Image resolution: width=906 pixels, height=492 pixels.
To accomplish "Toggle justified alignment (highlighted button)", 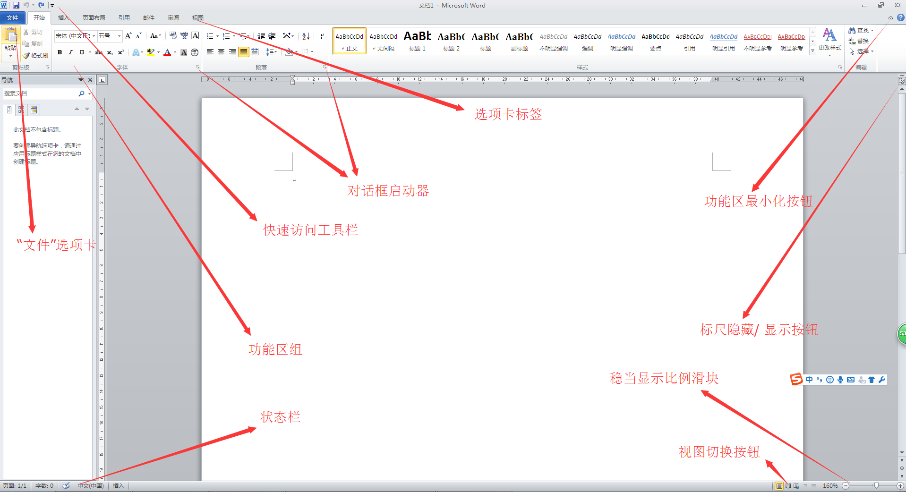I will point(243,52).
